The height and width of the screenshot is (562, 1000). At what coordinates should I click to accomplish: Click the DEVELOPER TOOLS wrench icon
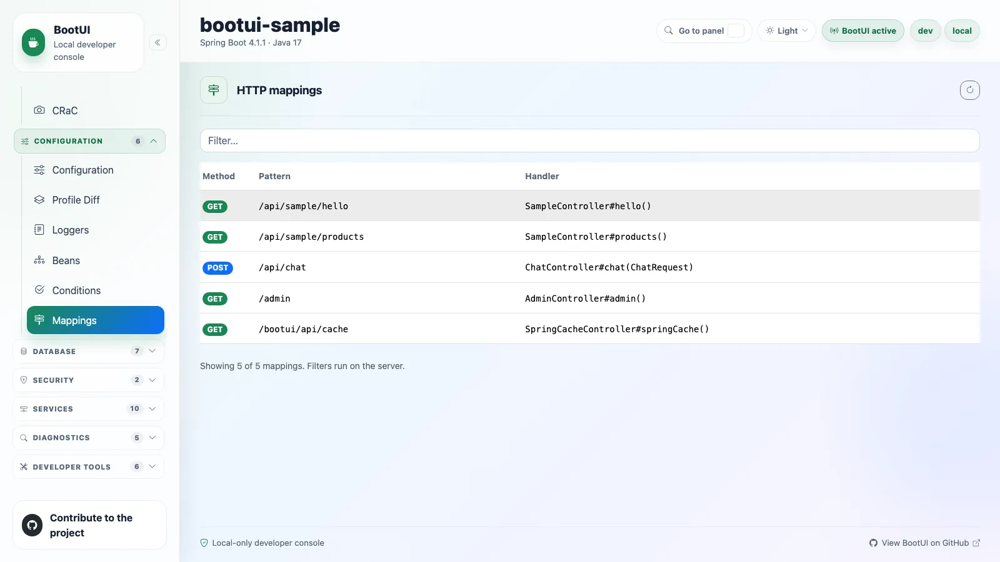coord(24,466)
